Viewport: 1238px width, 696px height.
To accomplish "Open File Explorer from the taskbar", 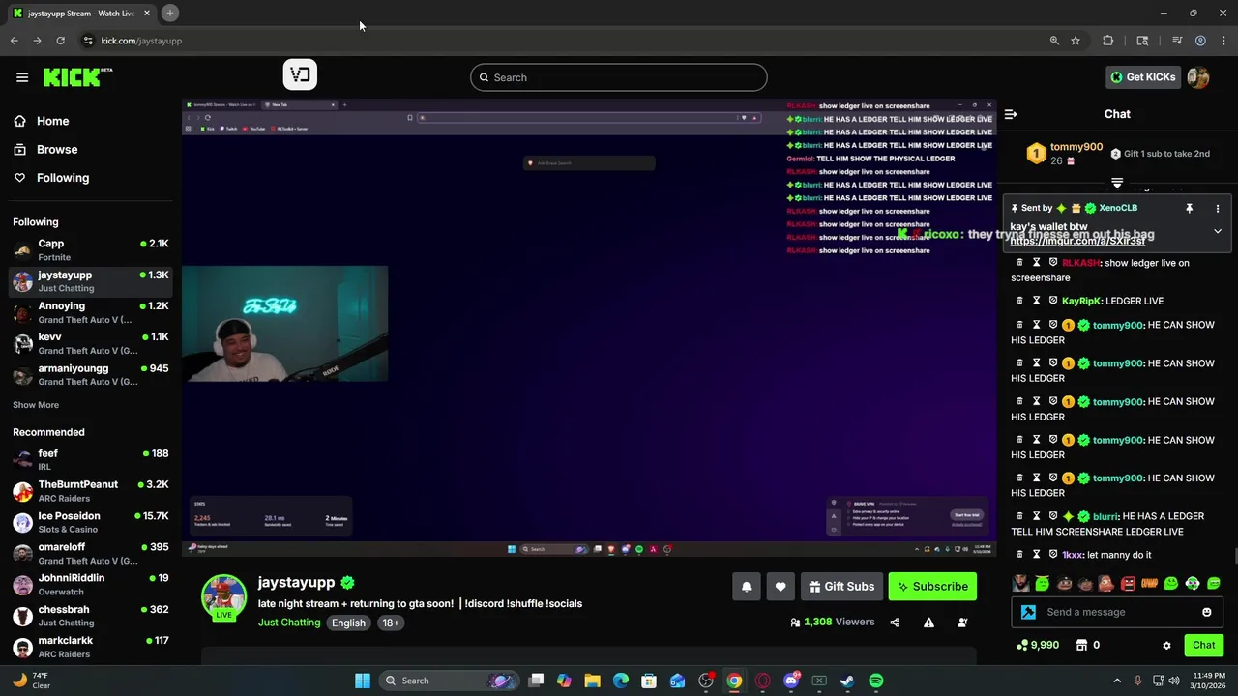I will point(592,681).
